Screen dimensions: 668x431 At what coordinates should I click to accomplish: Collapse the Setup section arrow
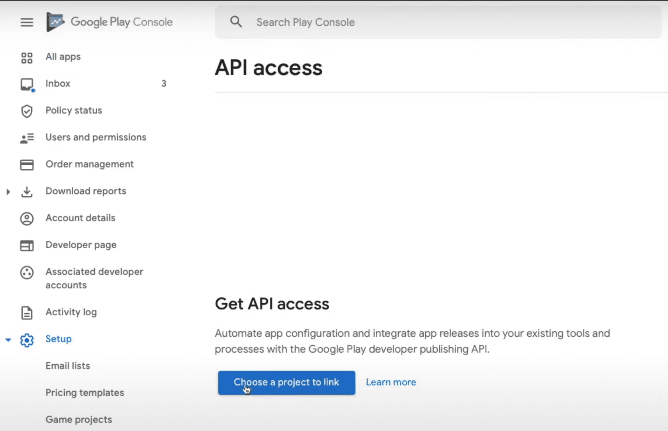[x=8, y=340]
